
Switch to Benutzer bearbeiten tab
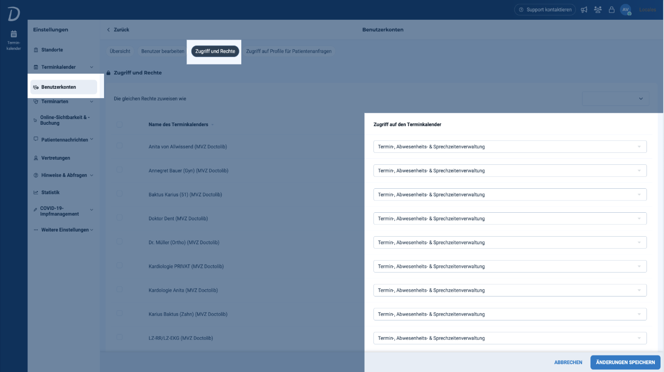163,51
